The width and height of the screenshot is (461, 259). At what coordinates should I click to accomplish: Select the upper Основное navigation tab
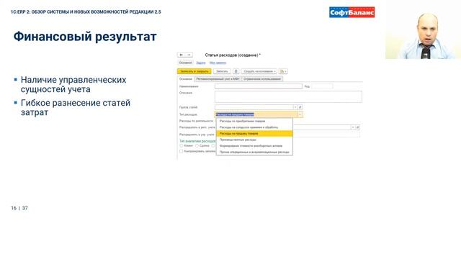pos(185,63)
